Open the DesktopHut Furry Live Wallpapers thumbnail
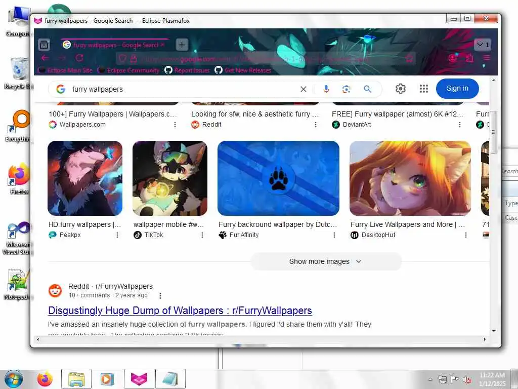The image size is (518, 389). 410,178
